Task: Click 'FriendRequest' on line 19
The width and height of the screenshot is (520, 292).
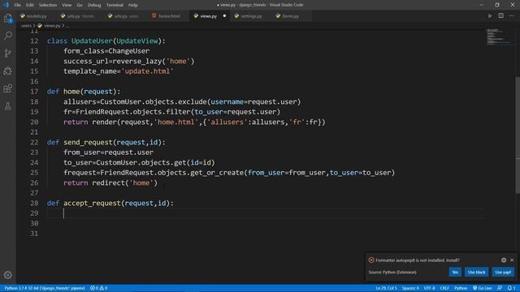Action: [102, 112]
